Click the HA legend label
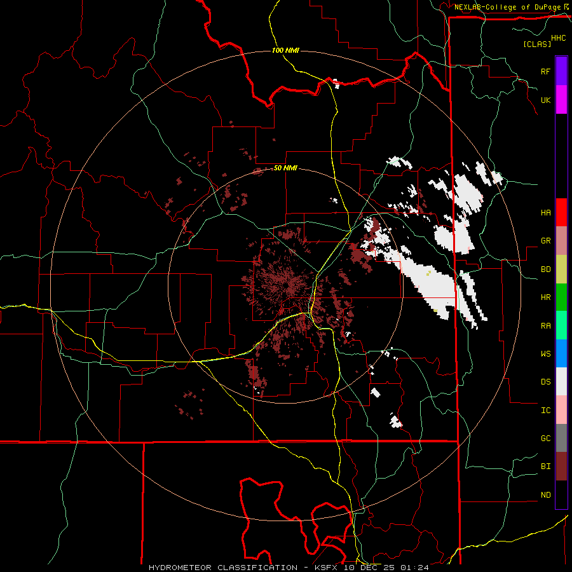572x572 pixels. point(545,212)
